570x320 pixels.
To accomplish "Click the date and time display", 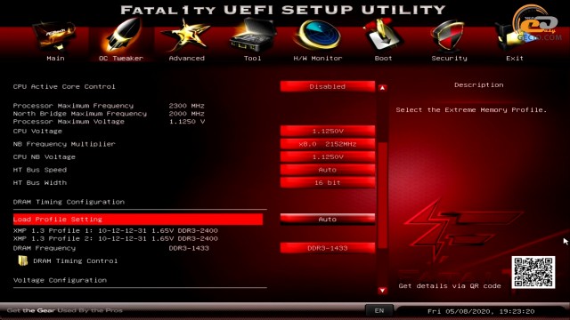I will pos(481,311).
